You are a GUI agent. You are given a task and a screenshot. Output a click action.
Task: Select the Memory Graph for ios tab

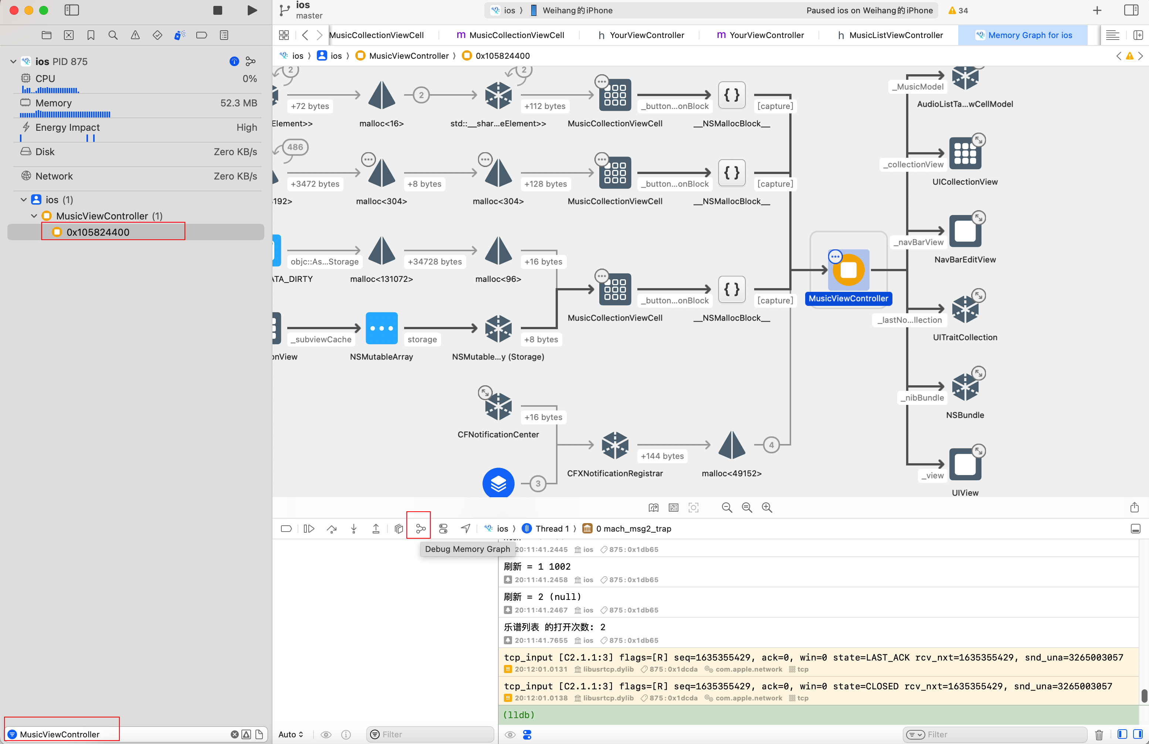pyautogui.click(x=1023, y=35)
